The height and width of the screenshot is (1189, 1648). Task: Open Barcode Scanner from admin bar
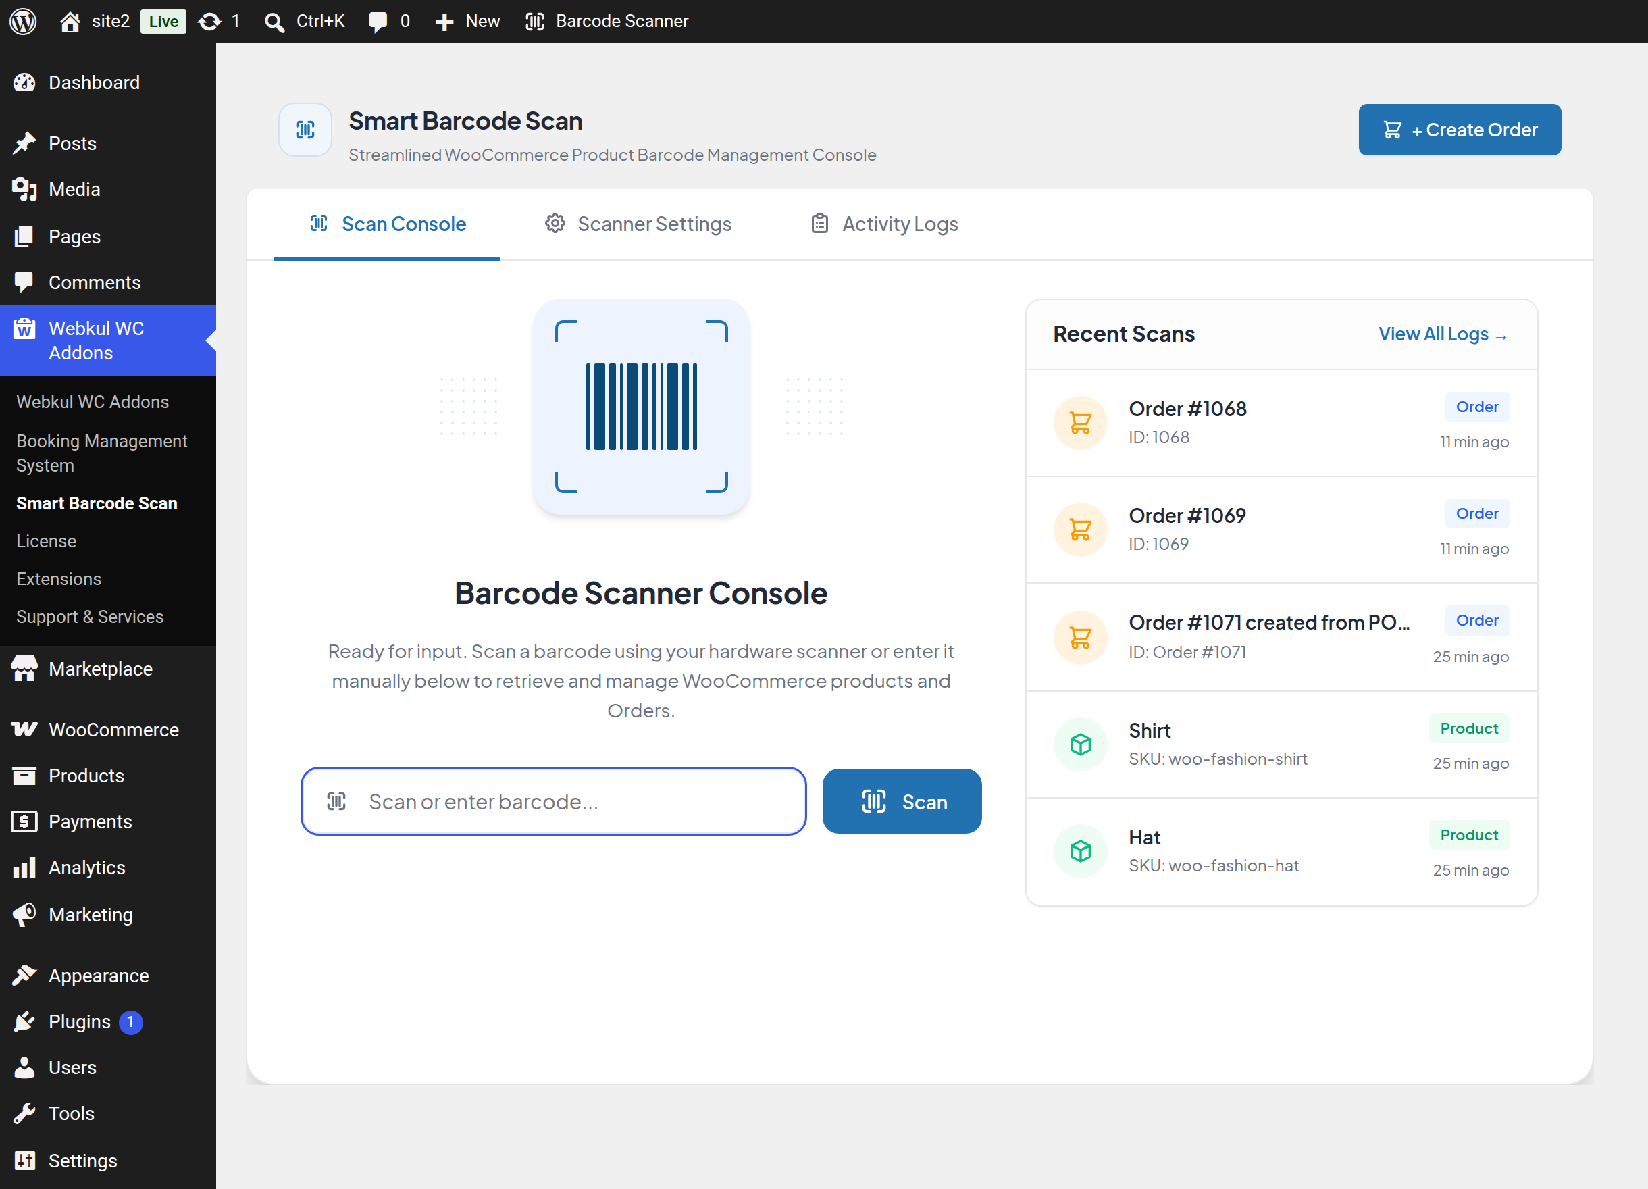point(607,21)
